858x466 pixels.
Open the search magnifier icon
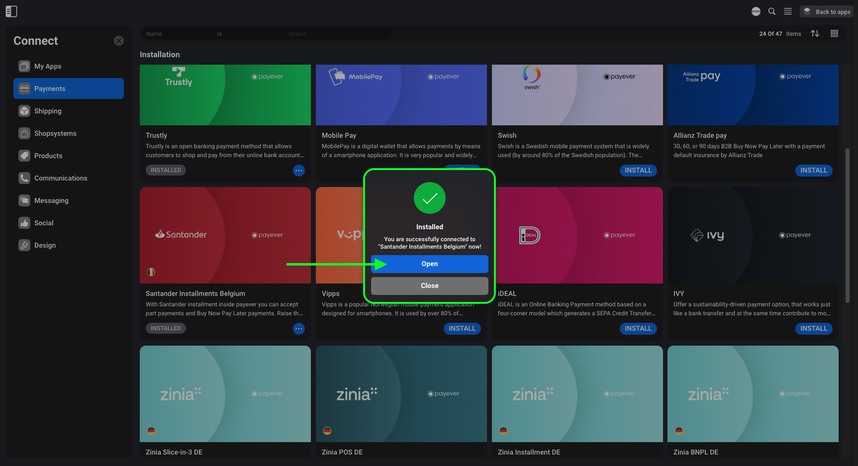[x=772, y=11]
